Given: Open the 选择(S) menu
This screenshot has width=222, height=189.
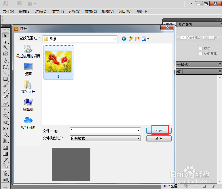Looking at the screenshot, I should pyautogui.click(x=74, y=12).
